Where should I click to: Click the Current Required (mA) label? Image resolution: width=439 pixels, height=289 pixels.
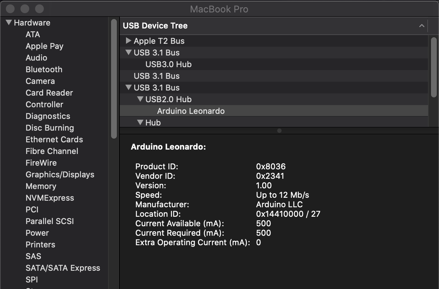[x=180, y=233]
